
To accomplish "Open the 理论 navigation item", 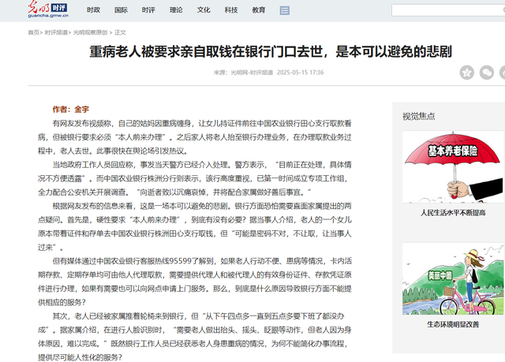I will 176,10.
